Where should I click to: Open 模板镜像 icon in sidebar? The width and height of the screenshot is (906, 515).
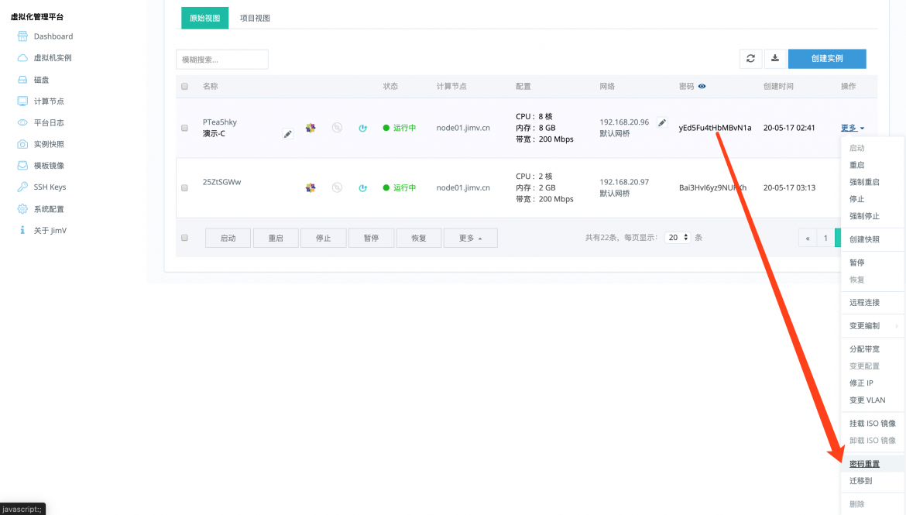pos(22,165)
